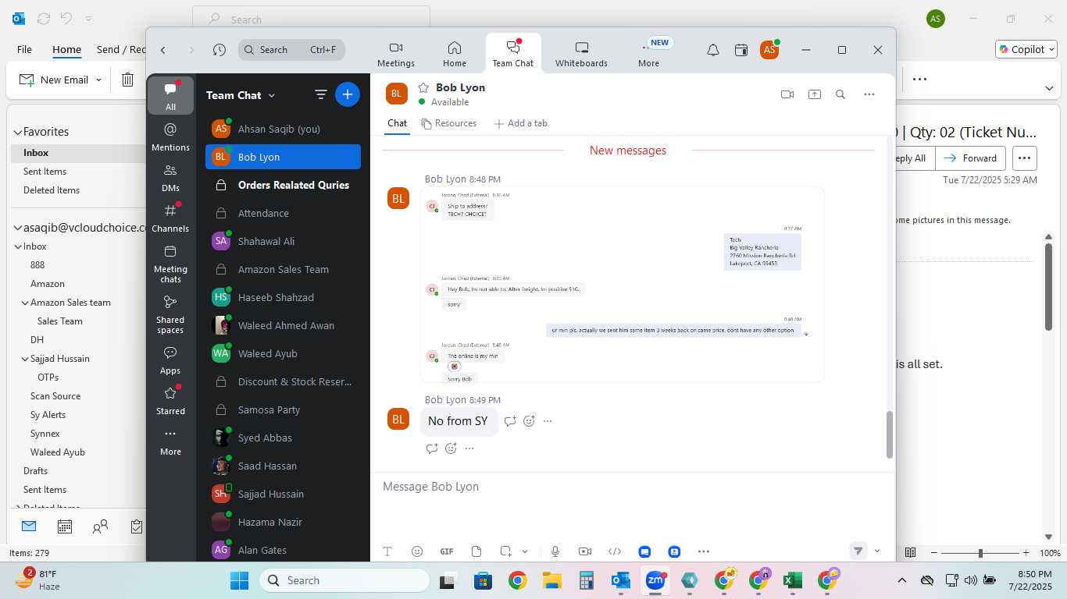Image resolution: width=1067 pixels, height=599 pixels.
Task: Open the Resources tab in chat
Action: tap(448, 123)
